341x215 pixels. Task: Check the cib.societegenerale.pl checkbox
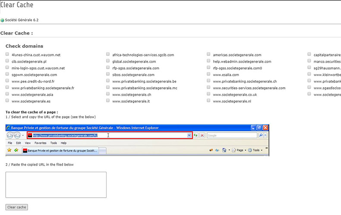pyautogui.click(x=7, y=61)
